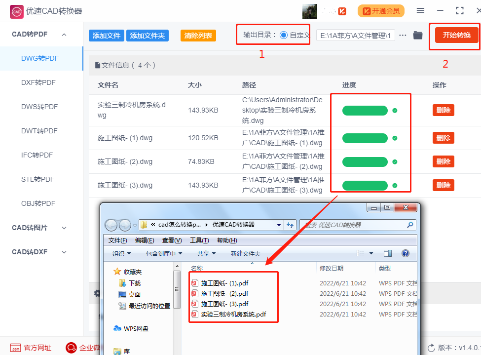Viewport: 481px width, 355px height.
Task: Click the VIP badge next to the avatar
Action: 342,11
